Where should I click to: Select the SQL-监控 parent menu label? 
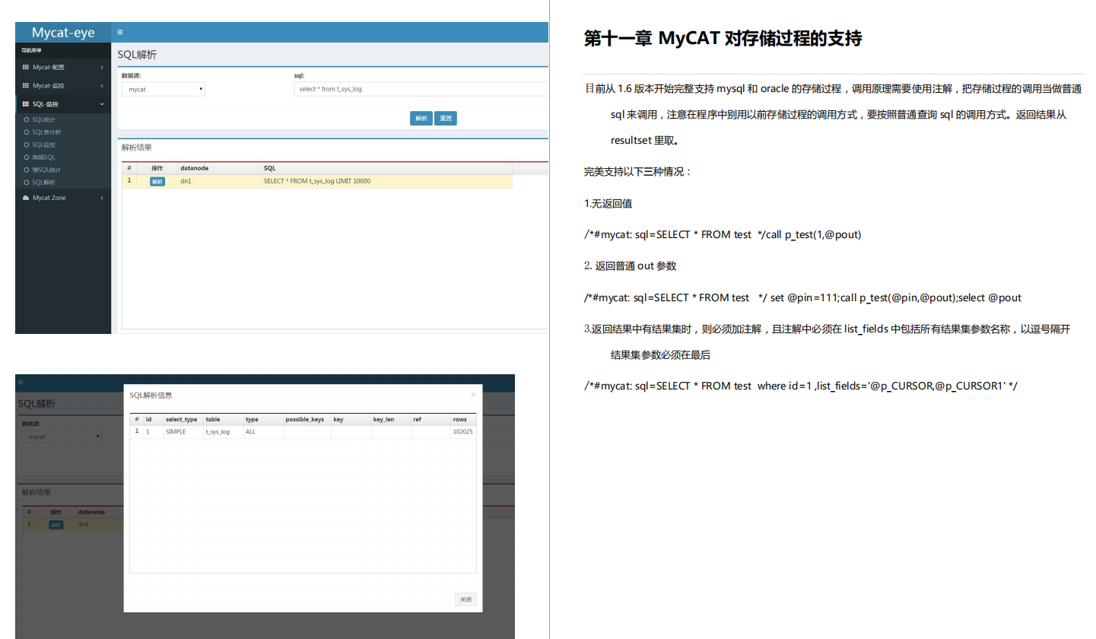46,104
